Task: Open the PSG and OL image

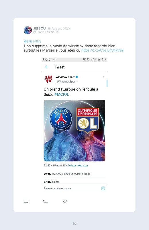Action: (74, 130)
